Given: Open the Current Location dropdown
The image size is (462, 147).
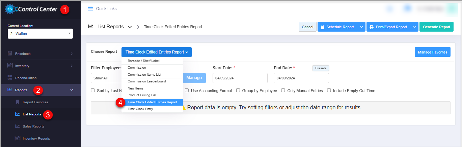Looking at the screenshot, I should [40, 34].
